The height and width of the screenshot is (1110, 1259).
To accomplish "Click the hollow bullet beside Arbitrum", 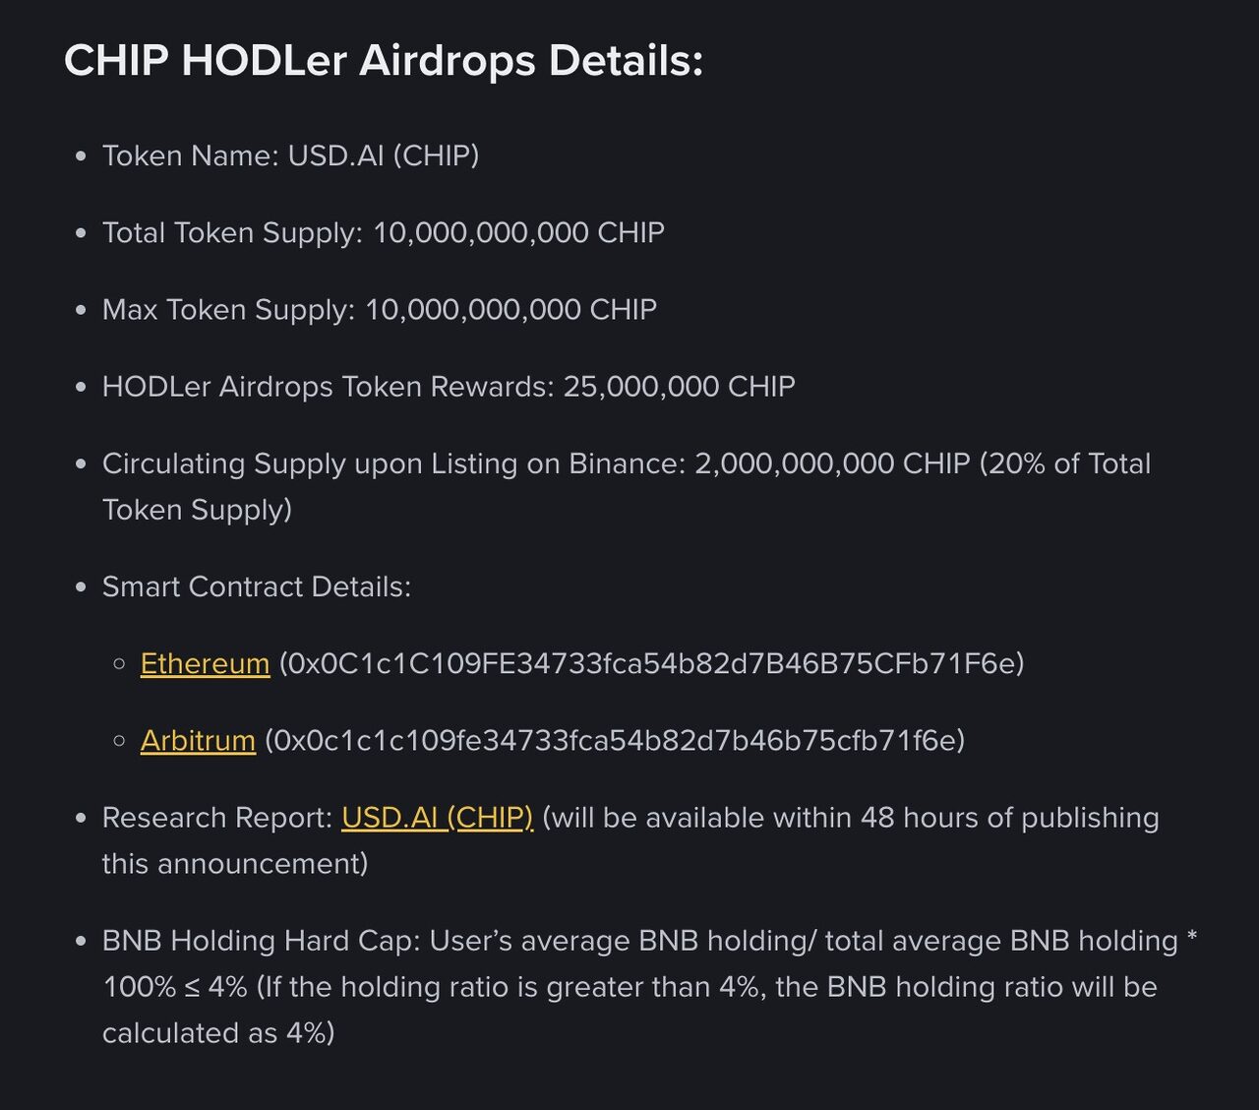I will [x=119, y=740].
